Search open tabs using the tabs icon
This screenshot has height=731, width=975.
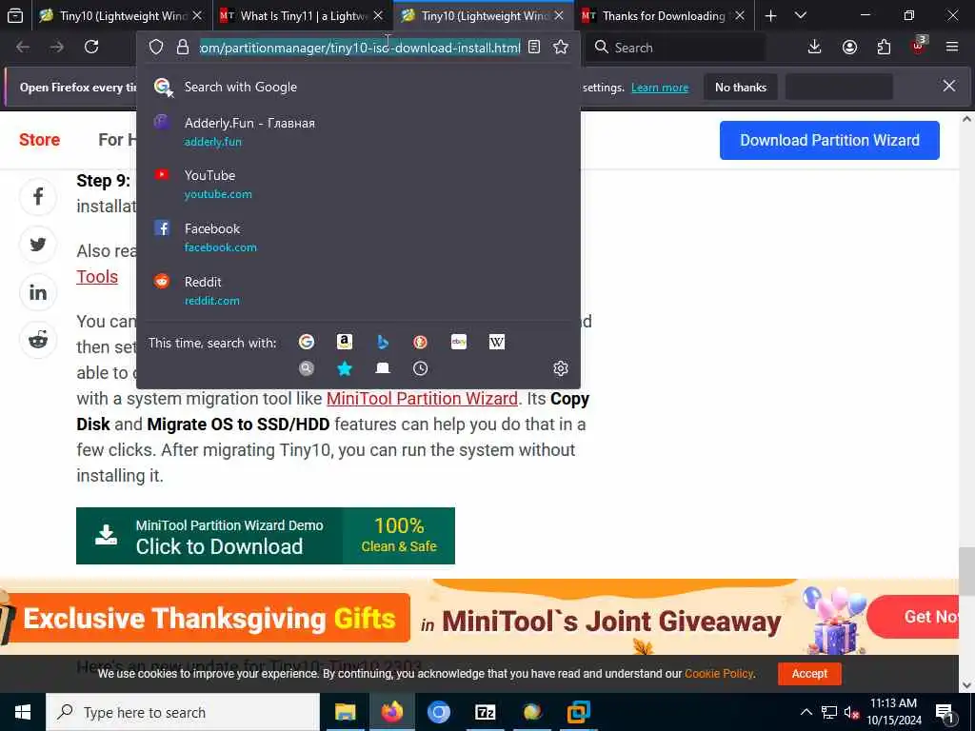click(x=383, y=368)
